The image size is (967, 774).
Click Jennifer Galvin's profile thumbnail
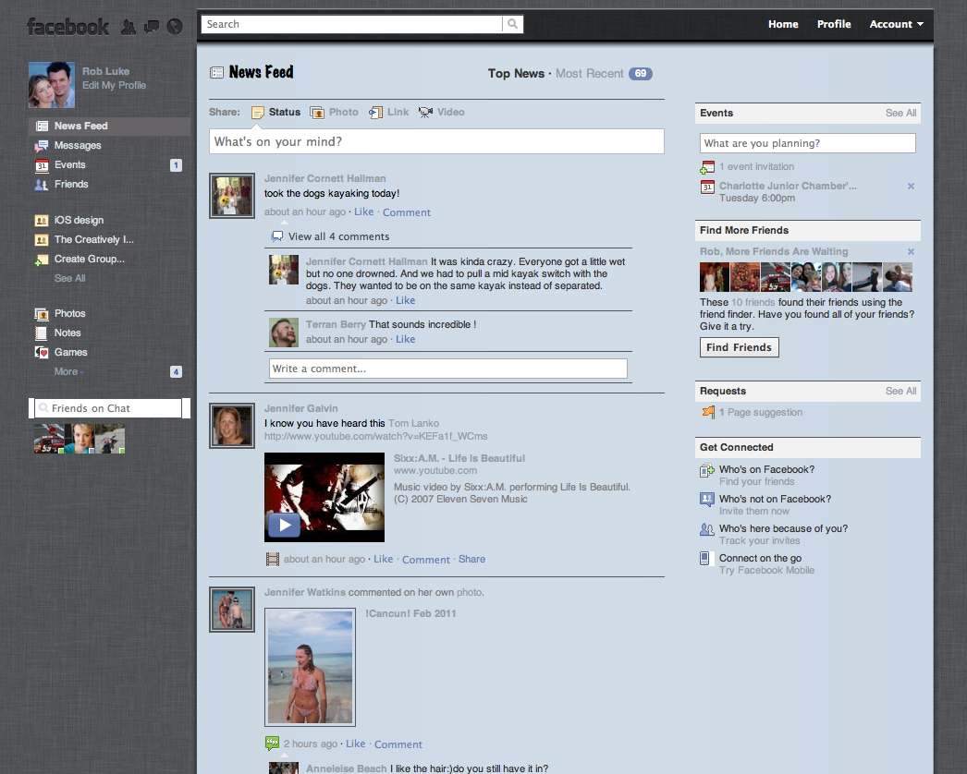pos(232,426)
